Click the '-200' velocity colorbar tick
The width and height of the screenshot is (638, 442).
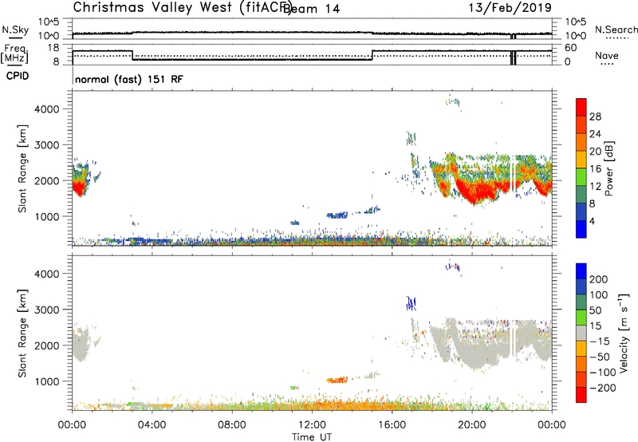[x=603, y=388]
